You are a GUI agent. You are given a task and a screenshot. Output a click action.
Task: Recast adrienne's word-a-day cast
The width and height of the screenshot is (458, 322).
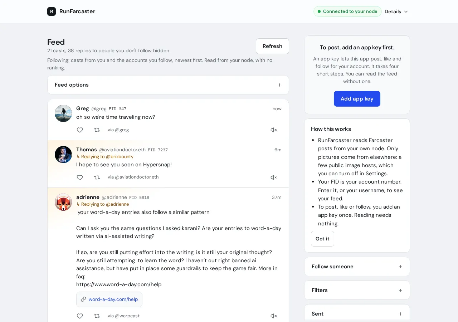point(97,316)
